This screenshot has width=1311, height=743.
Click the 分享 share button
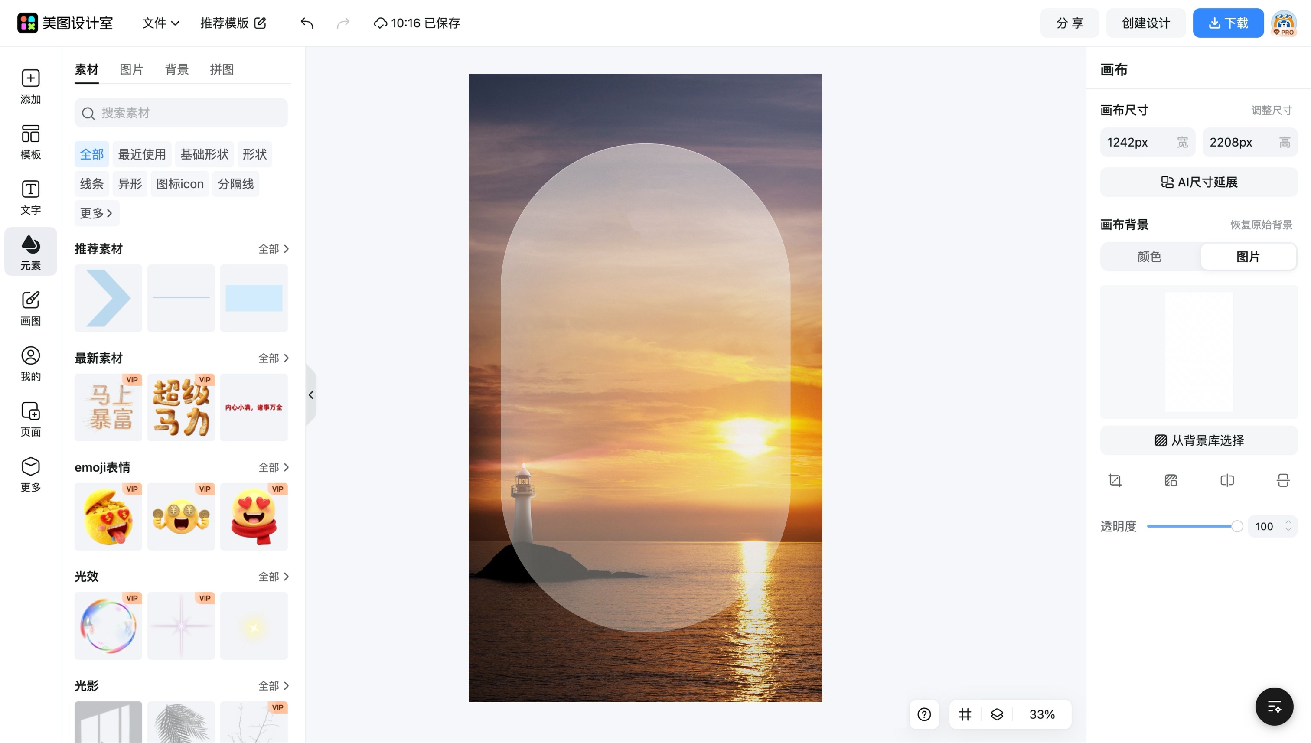pyautogui.click(x=1070, y=23)
